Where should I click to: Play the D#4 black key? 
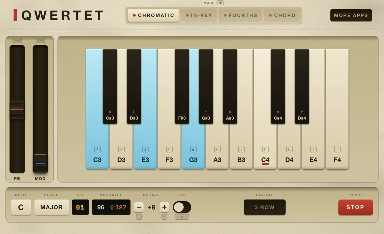[302, 86]
